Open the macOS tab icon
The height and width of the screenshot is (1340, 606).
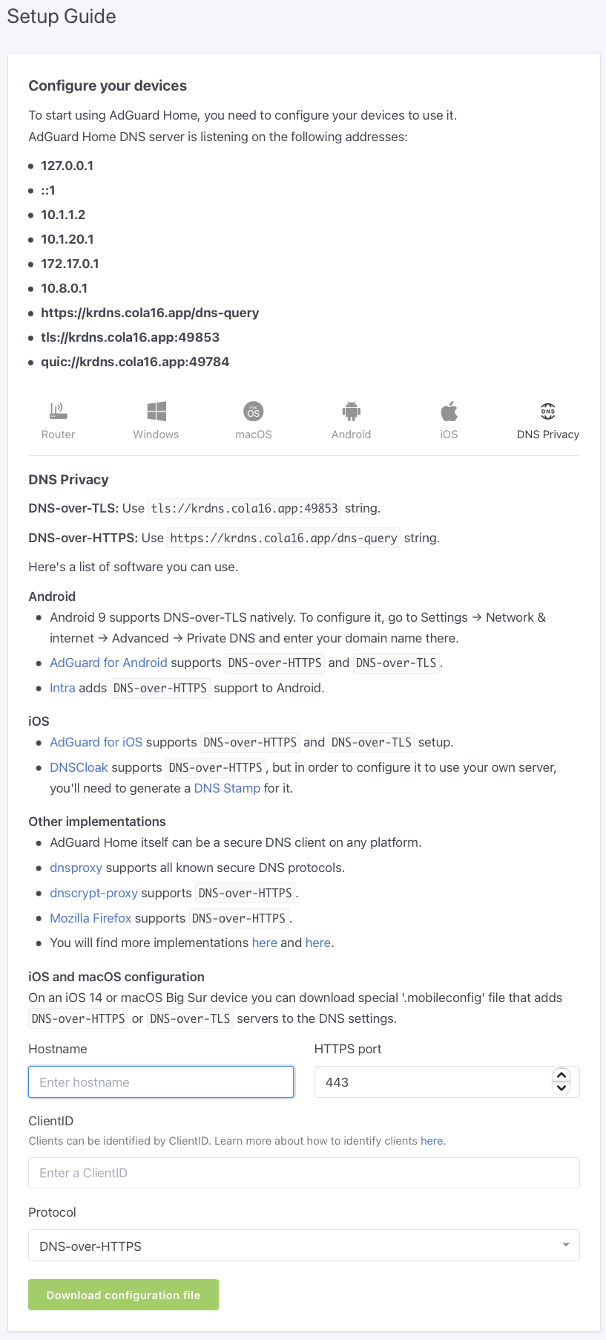coord(254,411)
